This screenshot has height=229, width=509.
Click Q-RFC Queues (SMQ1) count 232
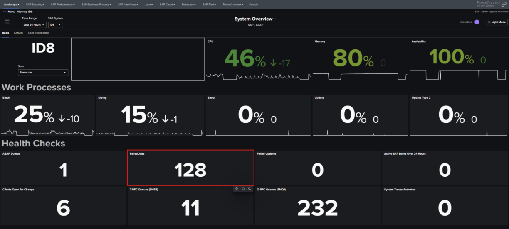pyautogui.click(x=318, y=208)
